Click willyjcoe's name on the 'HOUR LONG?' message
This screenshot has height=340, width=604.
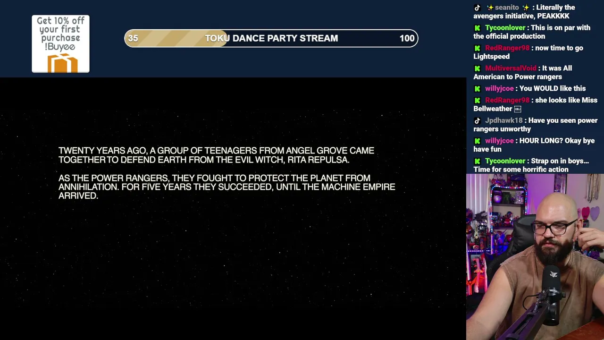pyautogui.click(x=499, y=141)
